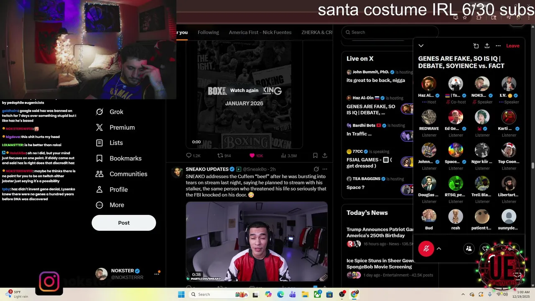Open the weather widget showing 59°F
Screen dimensions: 535x301
coord(16,294)
